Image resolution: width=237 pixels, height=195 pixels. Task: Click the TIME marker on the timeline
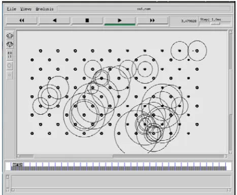click(x=18, y=165)
